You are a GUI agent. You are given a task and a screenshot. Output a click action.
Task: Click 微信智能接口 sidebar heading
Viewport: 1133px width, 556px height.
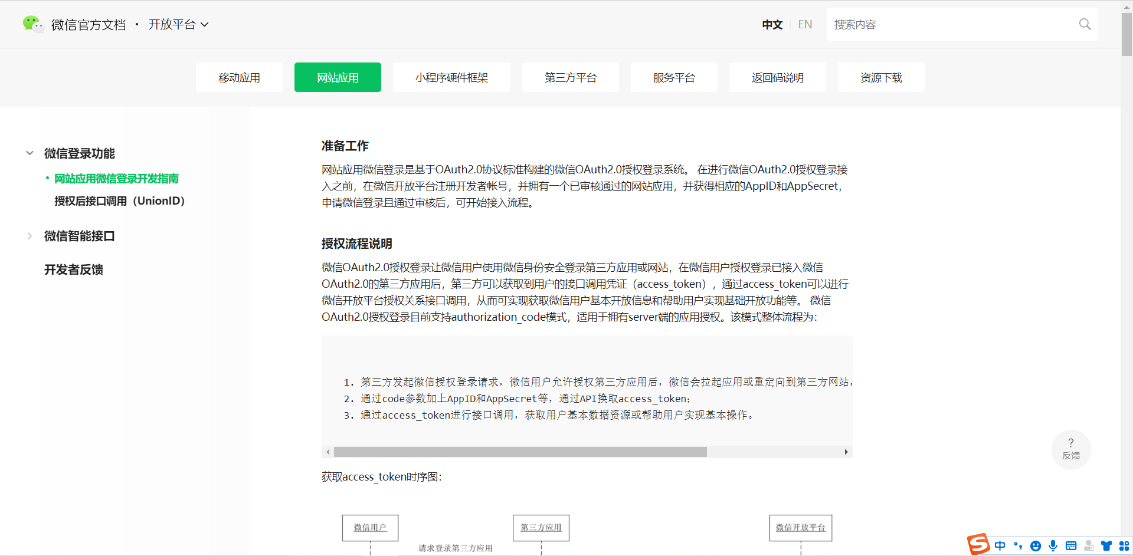tap(80, 236)
